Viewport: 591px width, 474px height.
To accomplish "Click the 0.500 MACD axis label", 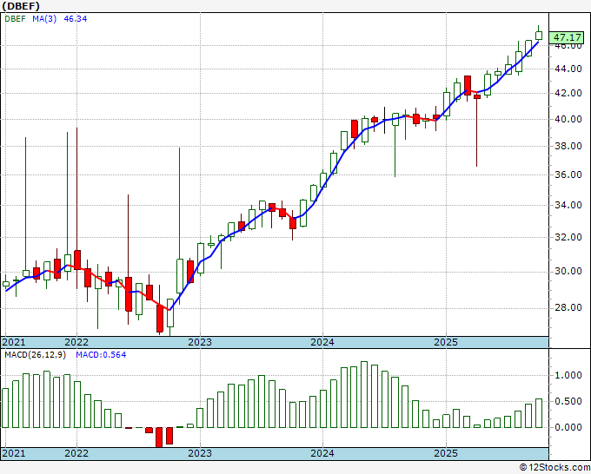I will point(568,401).
